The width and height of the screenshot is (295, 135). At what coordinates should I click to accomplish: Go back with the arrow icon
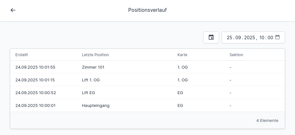point(13,10)
